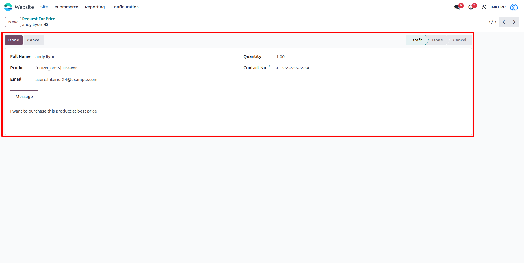
Task: Click the Email field azure.Interior24@example.com
Action: point(66,80)
